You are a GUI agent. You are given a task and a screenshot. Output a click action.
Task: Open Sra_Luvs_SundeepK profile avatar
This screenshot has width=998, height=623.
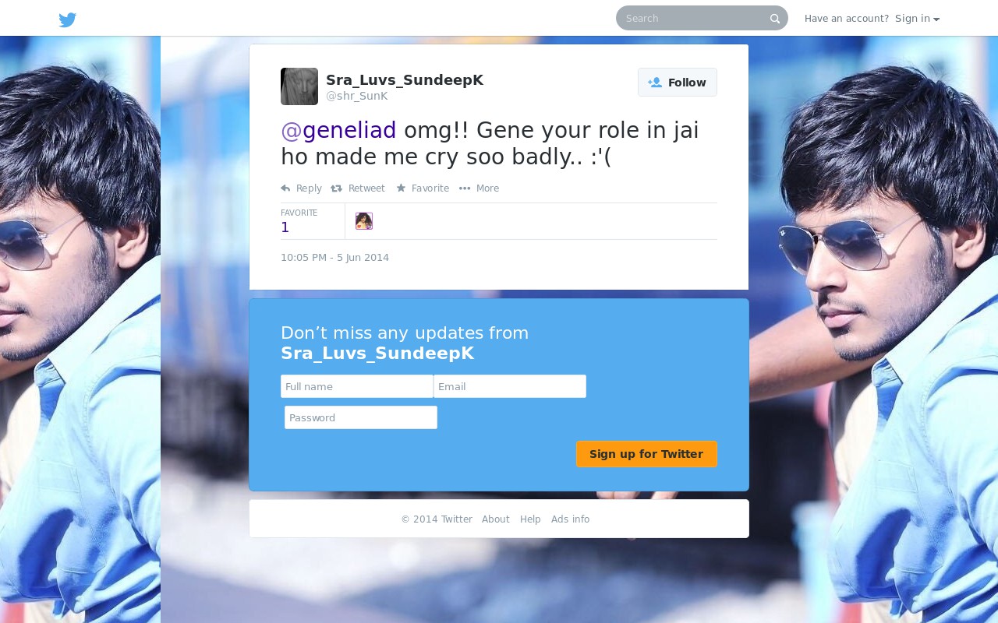299,86
